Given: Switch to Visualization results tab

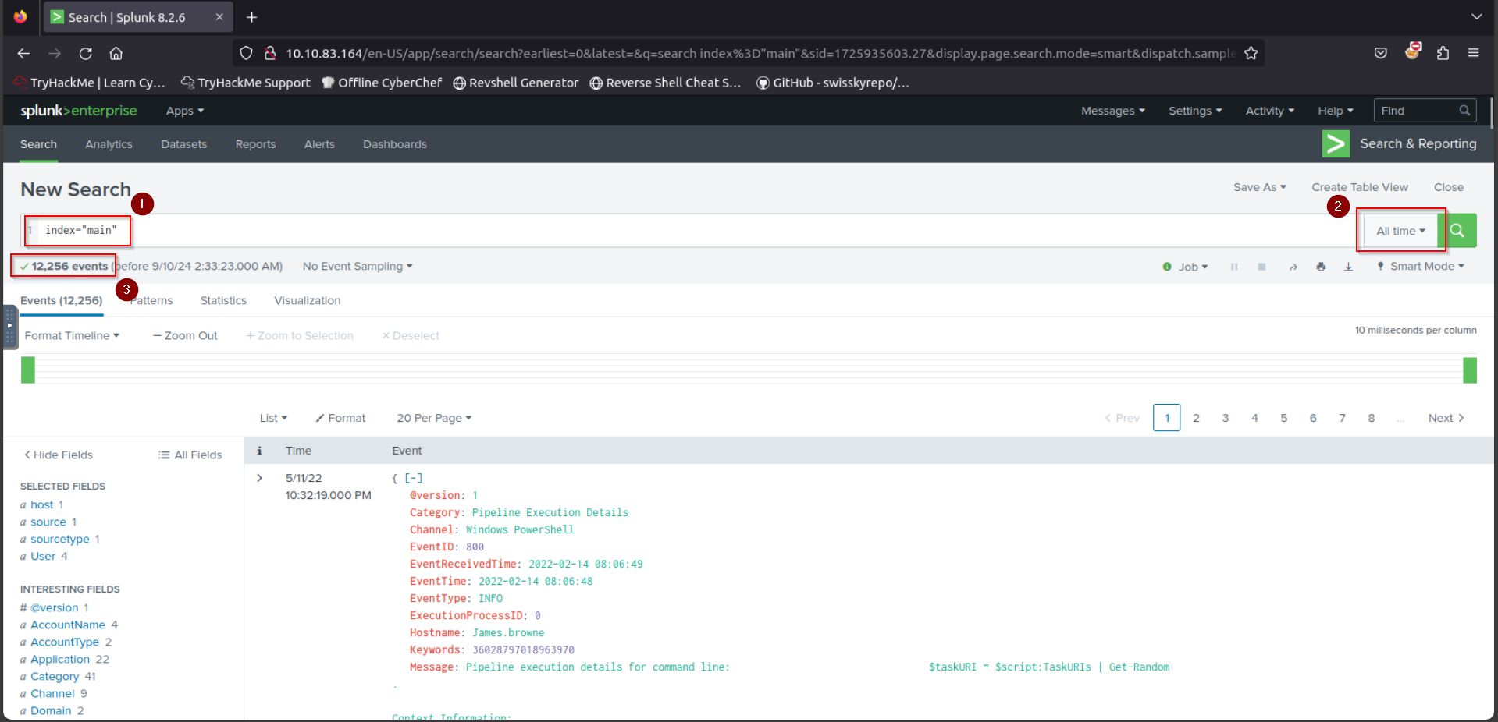Looking at the screenshot, I should [x=308, y=300].
